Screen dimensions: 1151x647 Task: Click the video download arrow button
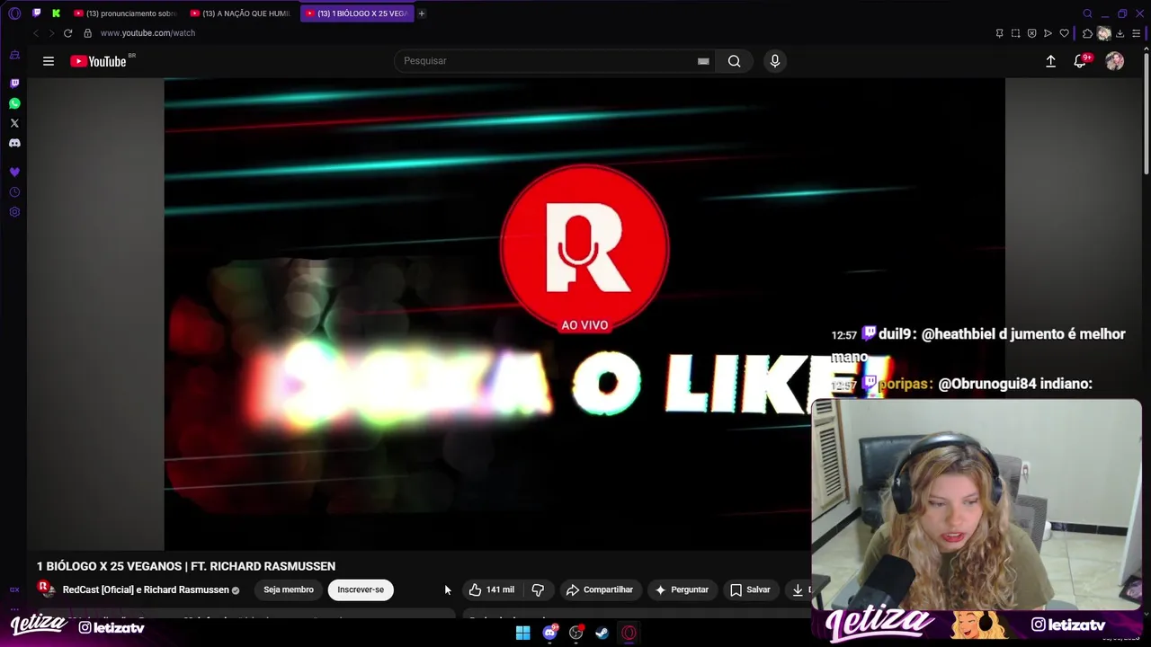tap(798, 589)
